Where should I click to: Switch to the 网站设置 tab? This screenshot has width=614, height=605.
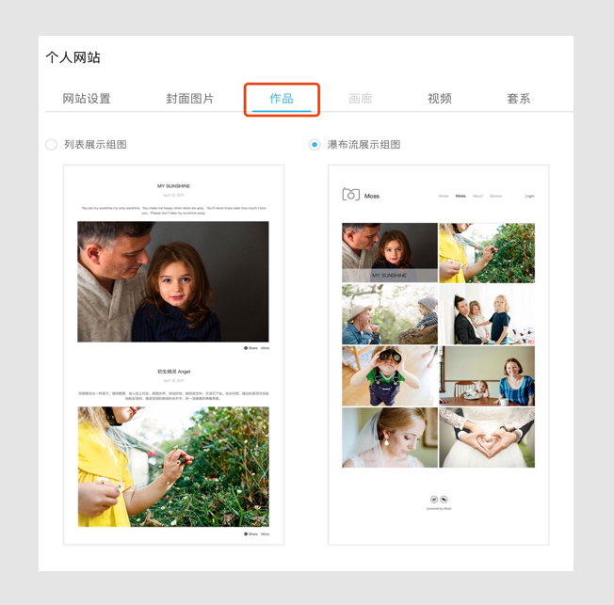pyautogui.click(x=87, y=99)
